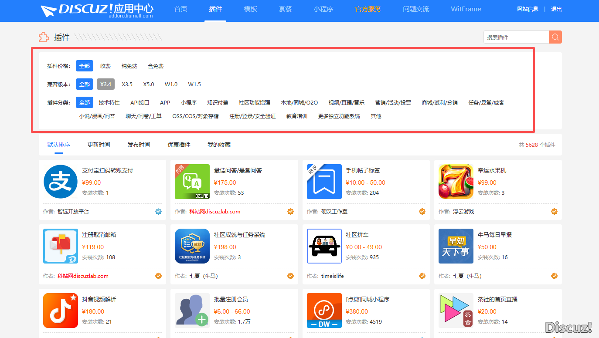This screenshot has height=338, width=599.
Task: Click the verified badge beside 智选开放平台
Action: [x=159, y=212]
